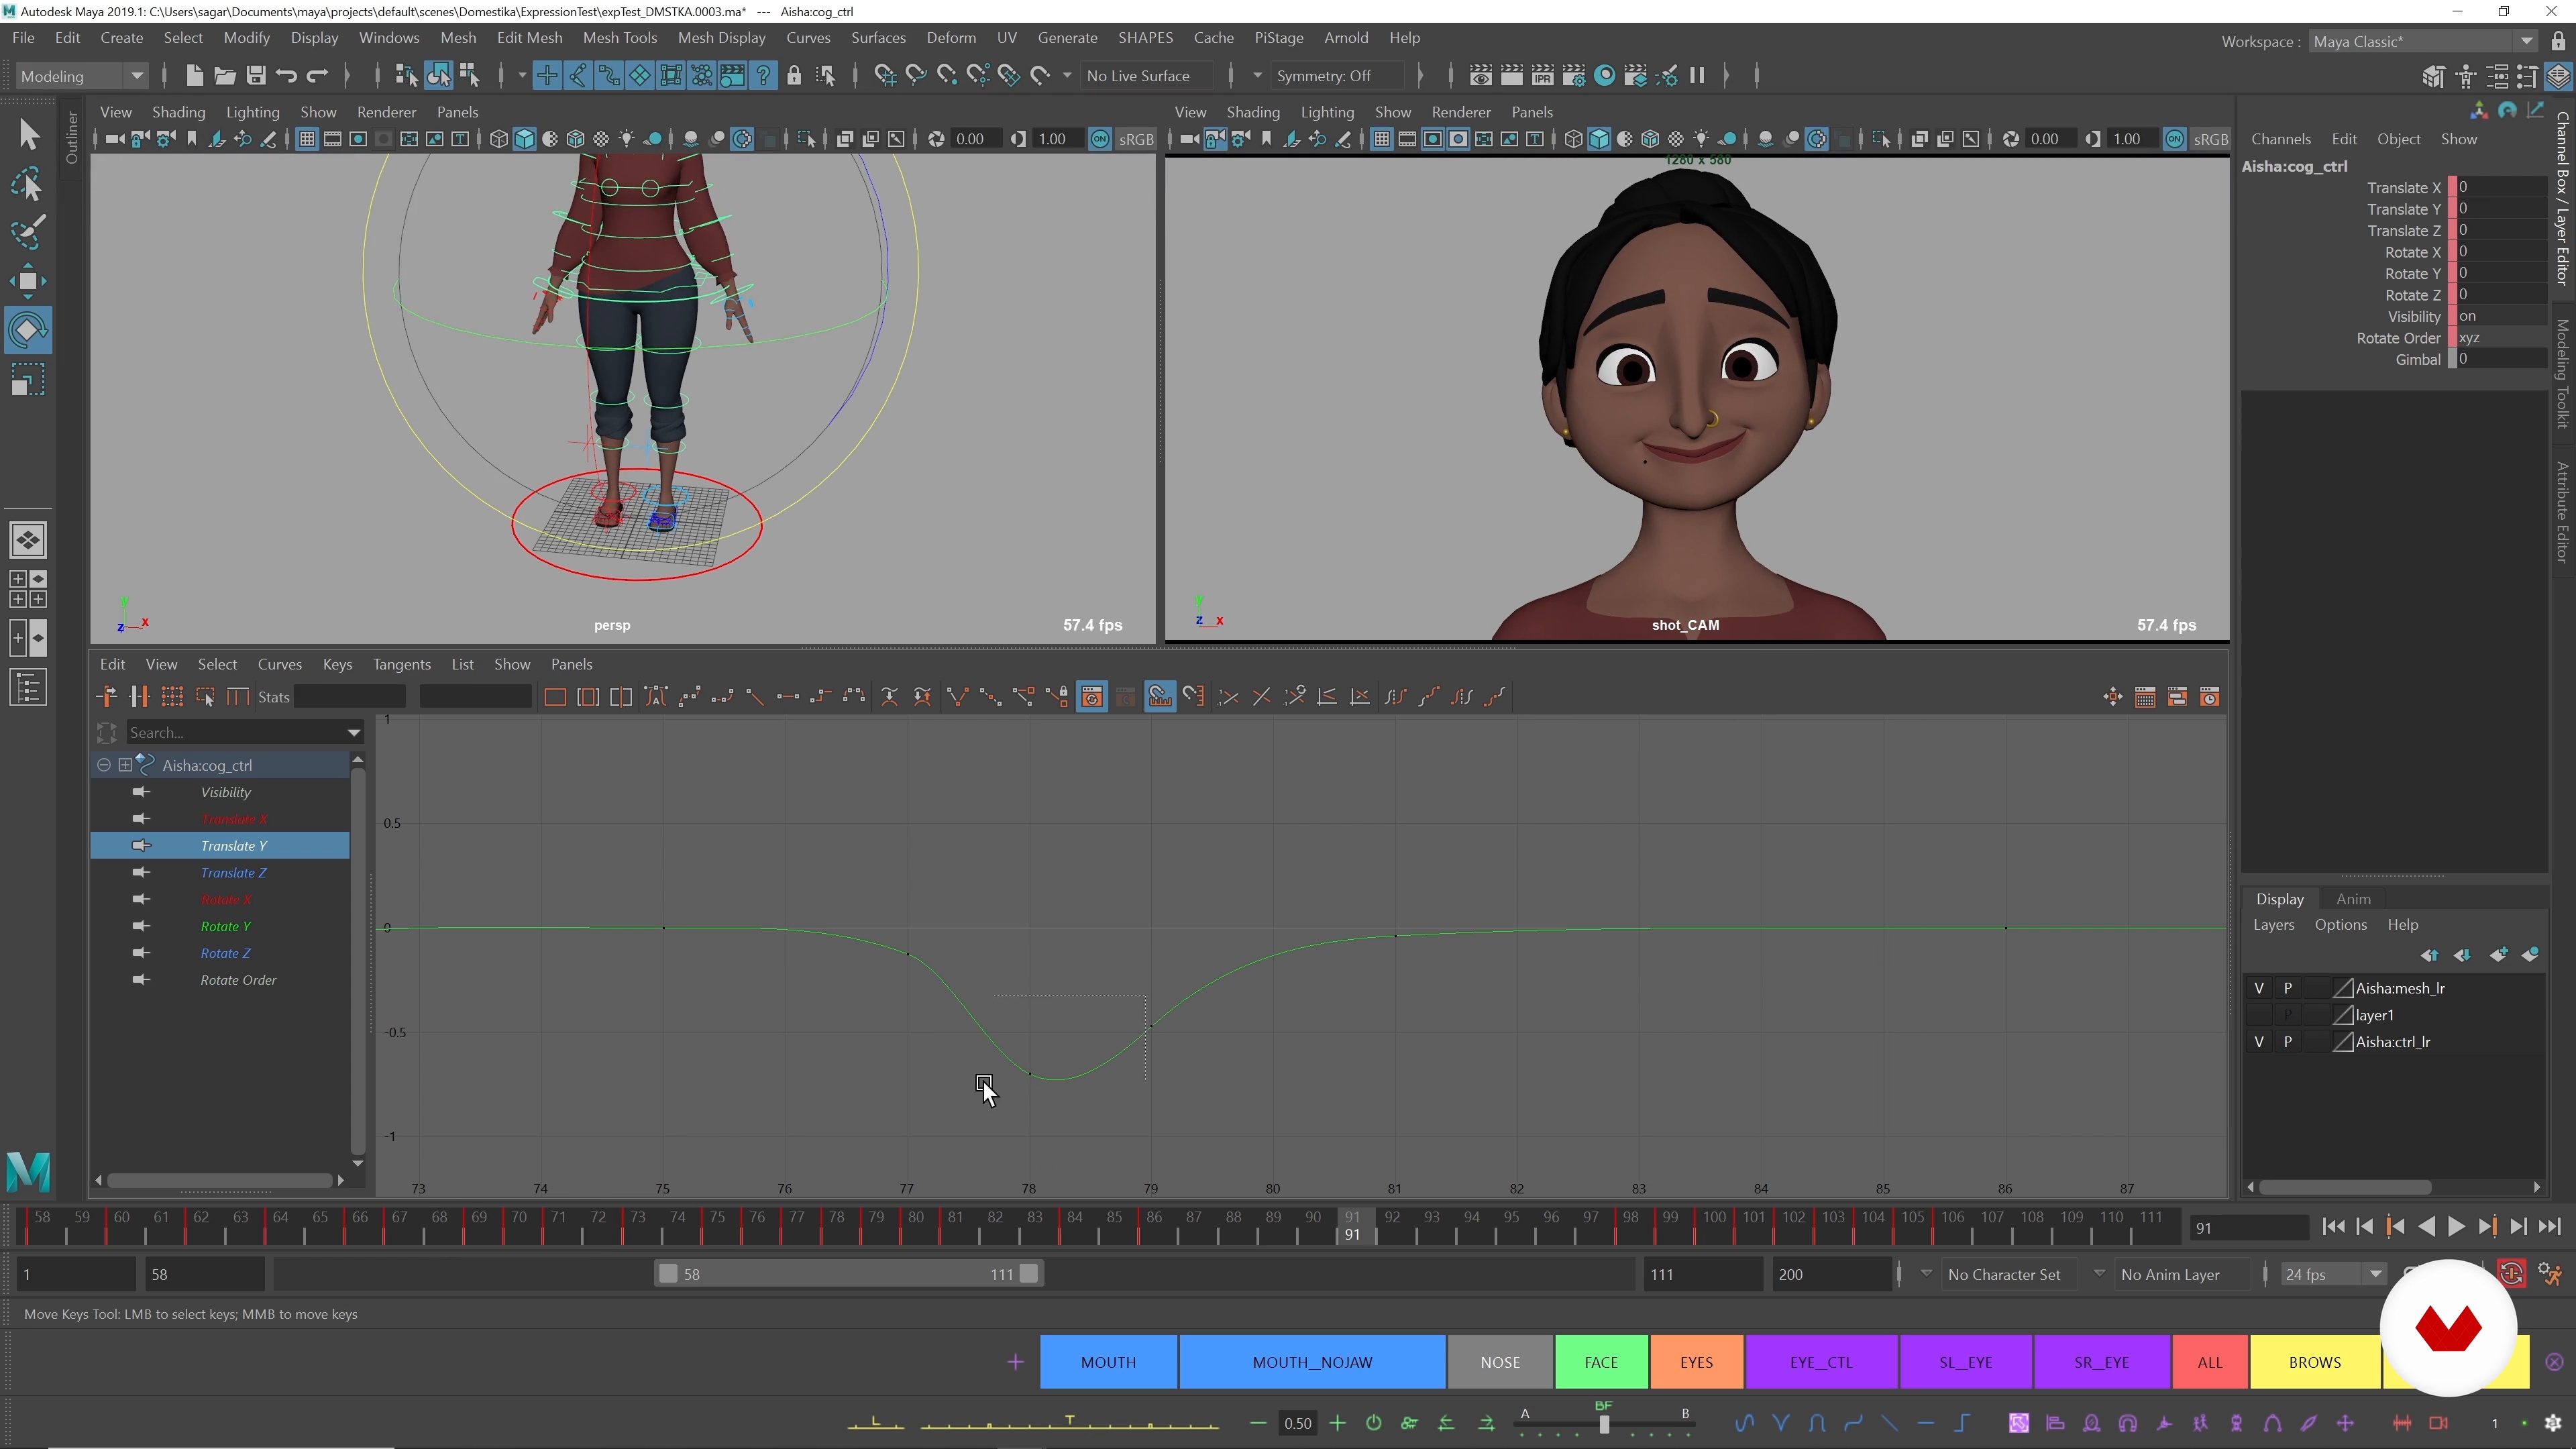Click the Undo arrow icon
Screen dimensions: 2576x1449
click(x=286, y=76)
